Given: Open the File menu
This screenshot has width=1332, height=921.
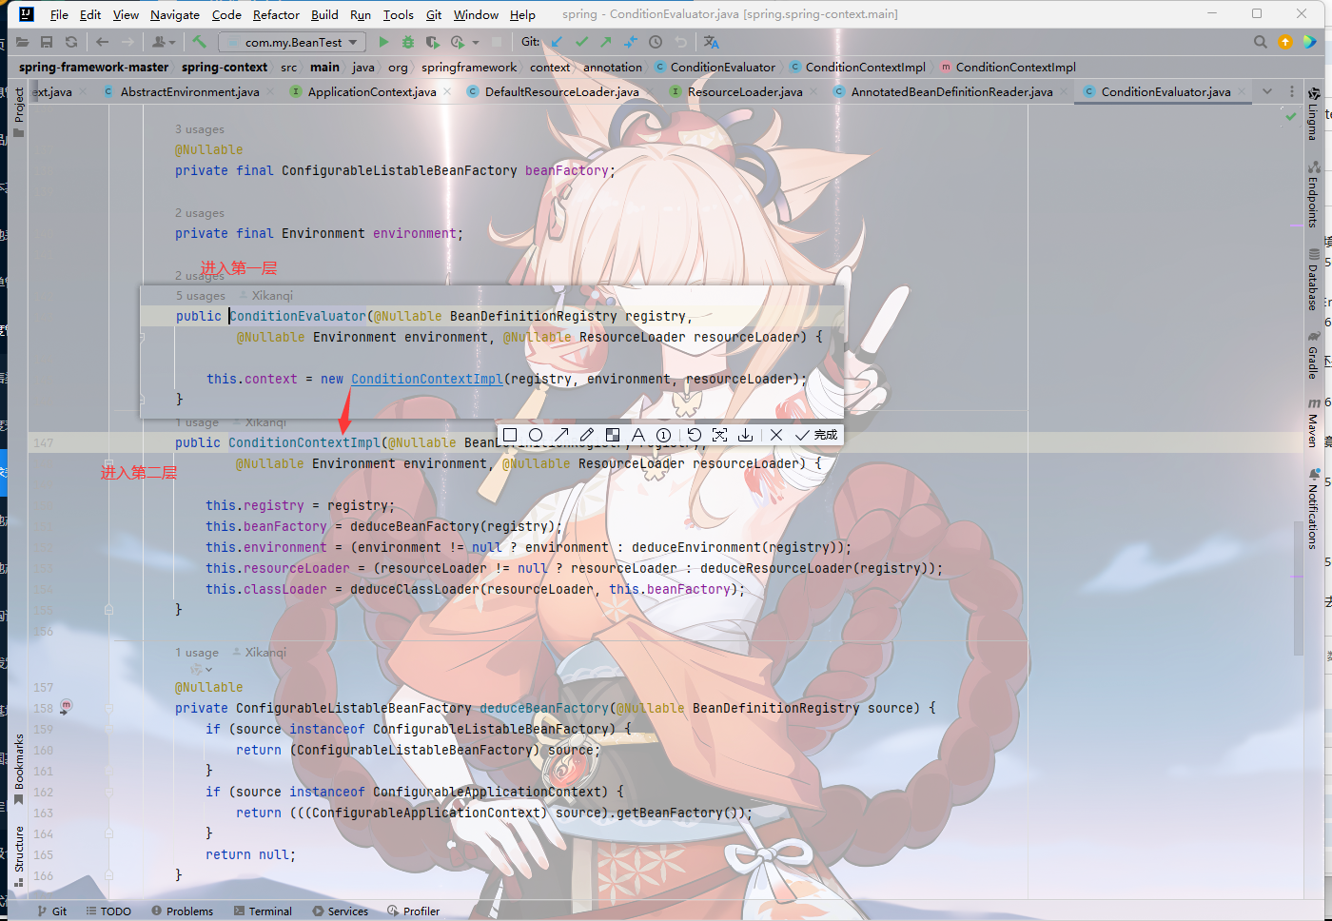Looking at the screenshot, I should 59,14.
